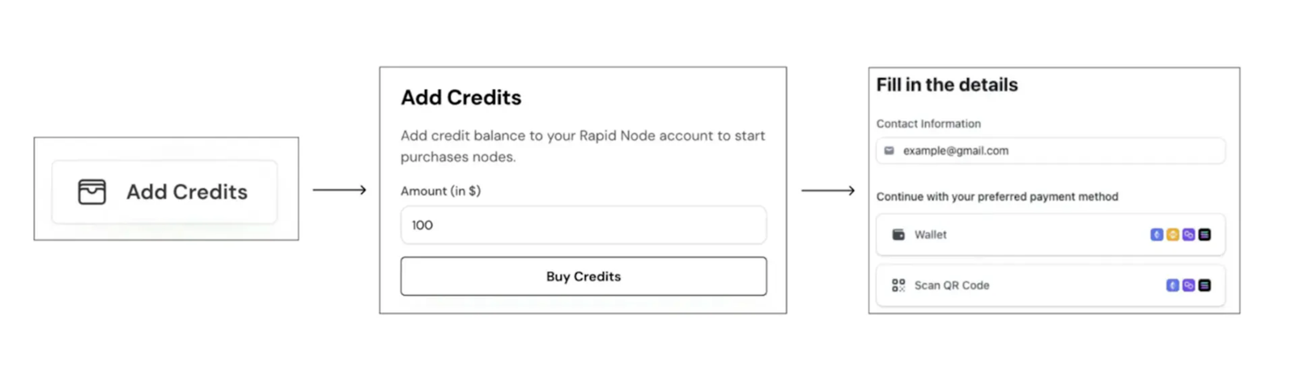Focus the example@gmail.com email field
This screenshot has width=1295, height=384.
click(x=1051, y=150)
